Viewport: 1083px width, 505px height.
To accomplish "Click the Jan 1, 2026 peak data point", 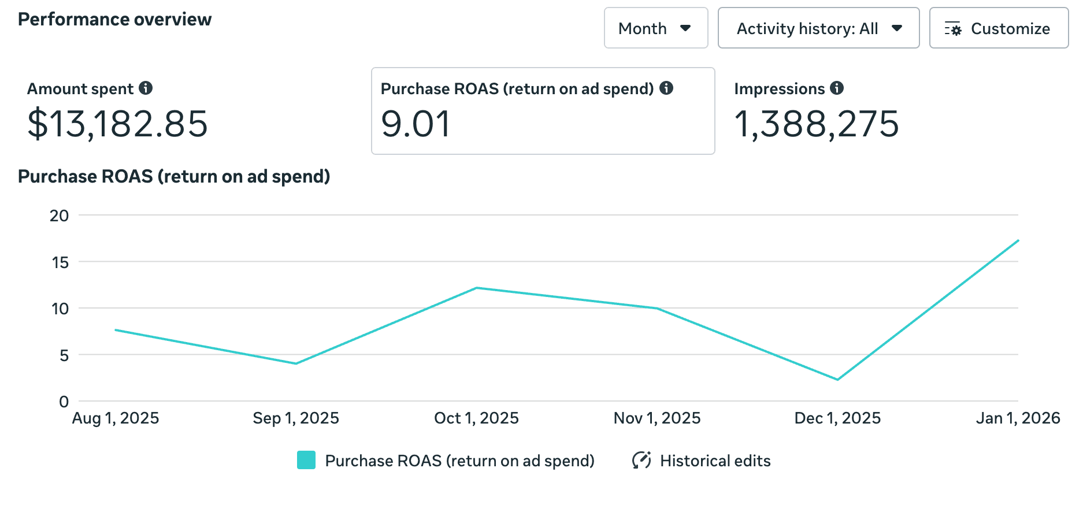I will (1018, 240).
